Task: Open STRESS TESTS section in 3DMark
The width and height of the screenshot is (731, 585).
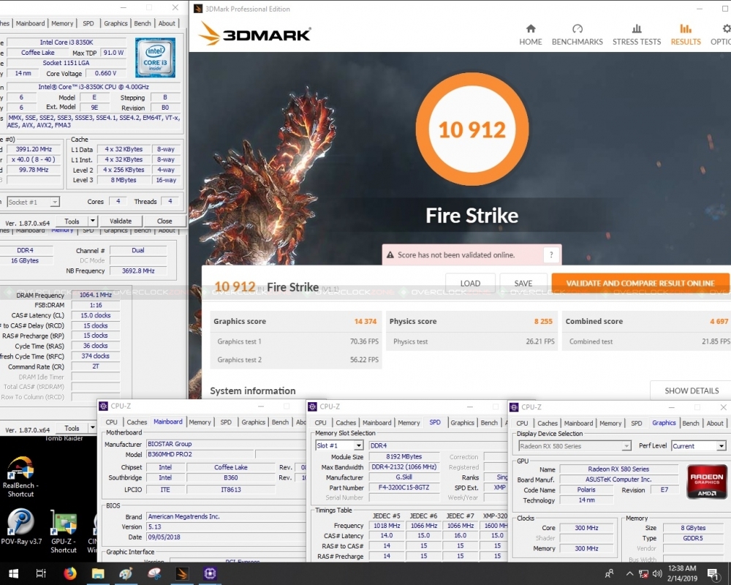Action: 637,35
